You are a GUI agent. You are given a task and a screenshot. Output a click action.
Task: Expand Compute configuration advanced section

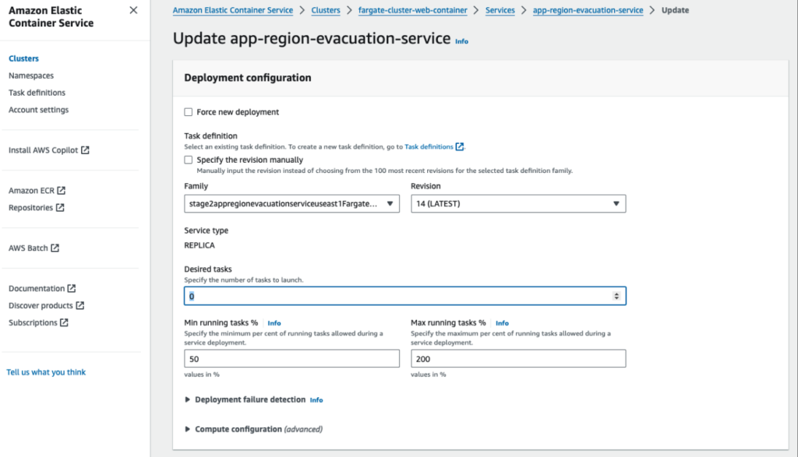(253, 429)
